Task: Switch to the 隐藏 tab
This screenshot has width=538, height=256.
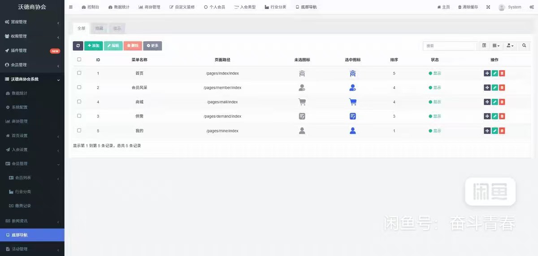Action: click(99, 28)
